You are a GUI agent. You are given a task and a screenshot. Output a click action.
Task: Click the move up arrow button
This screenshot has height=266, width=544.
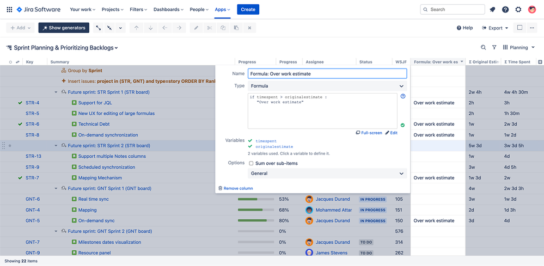(x=136, y=28)
